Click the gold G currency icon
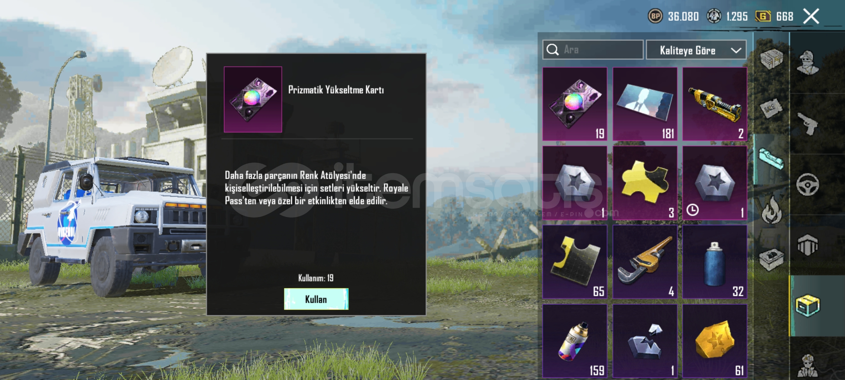 (763, 16)
